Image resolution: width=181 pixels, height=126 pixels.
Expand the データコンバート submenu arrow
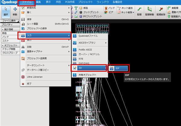[x=69, y=65]
